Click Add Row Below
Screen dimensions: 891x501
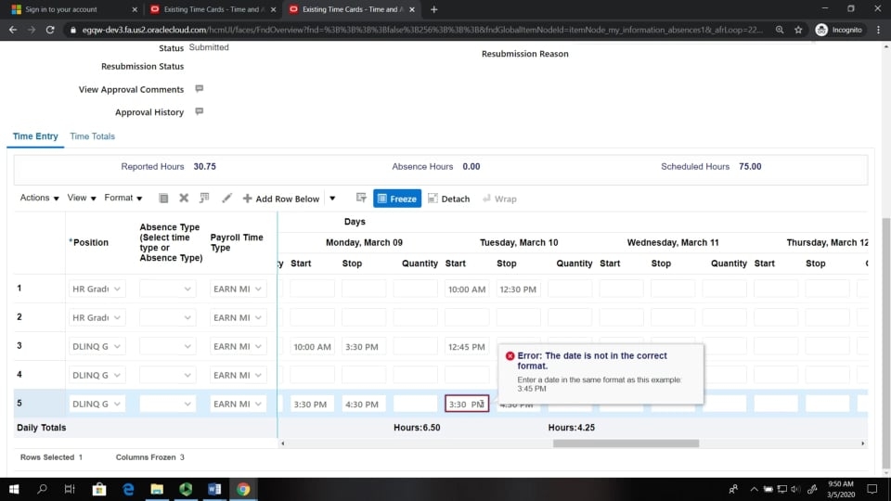(x=280, y=199)
